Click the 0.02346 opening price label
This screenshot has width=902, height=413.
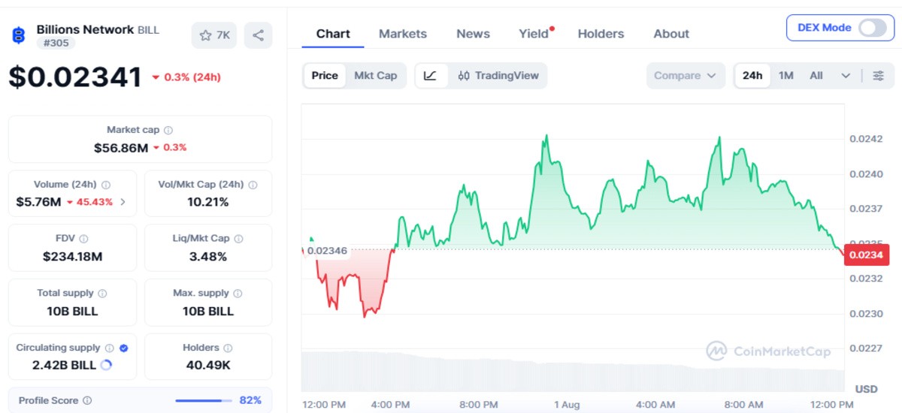click(328, 250)
